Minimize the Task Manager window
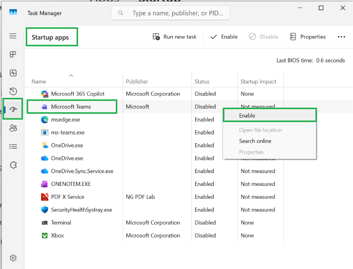Screen dimensions: 353x269 tap(300, 8)
